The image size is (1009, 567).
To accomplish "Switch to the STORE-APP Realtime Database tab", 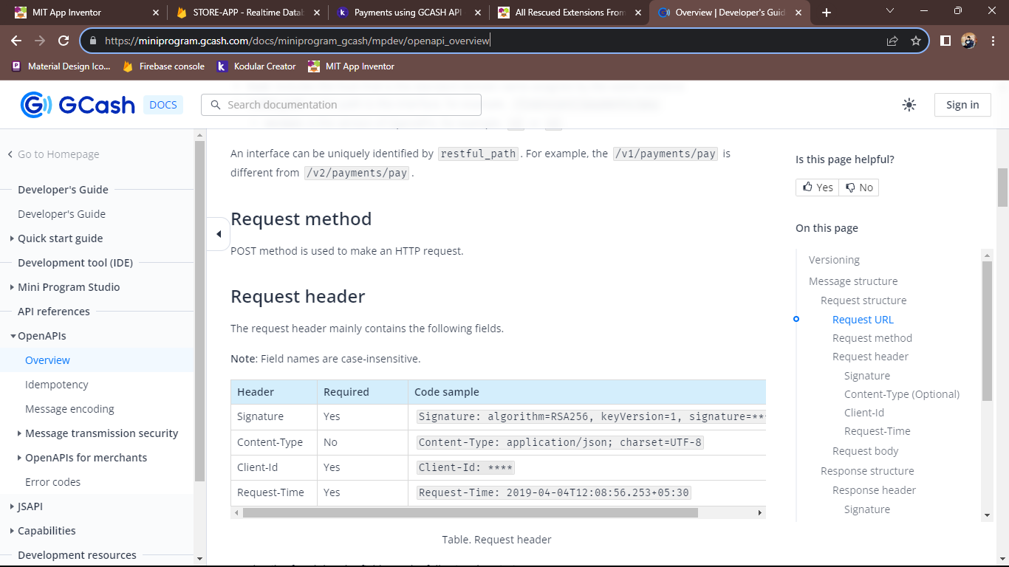I will point(246,13).
